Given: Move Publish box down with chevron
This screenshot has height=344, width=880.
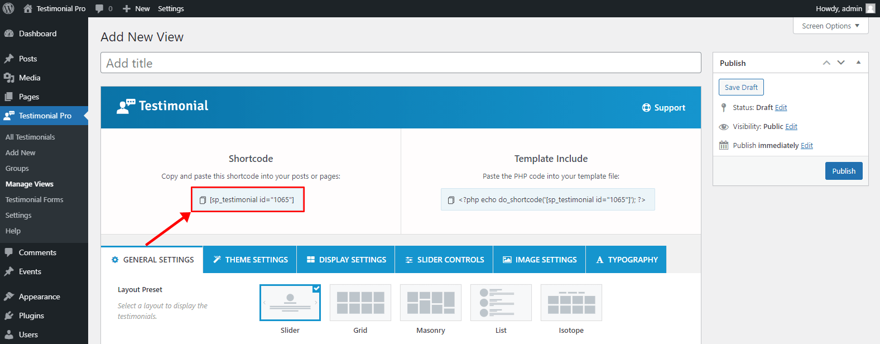Looking at the screenshot, I should (841, 63).
